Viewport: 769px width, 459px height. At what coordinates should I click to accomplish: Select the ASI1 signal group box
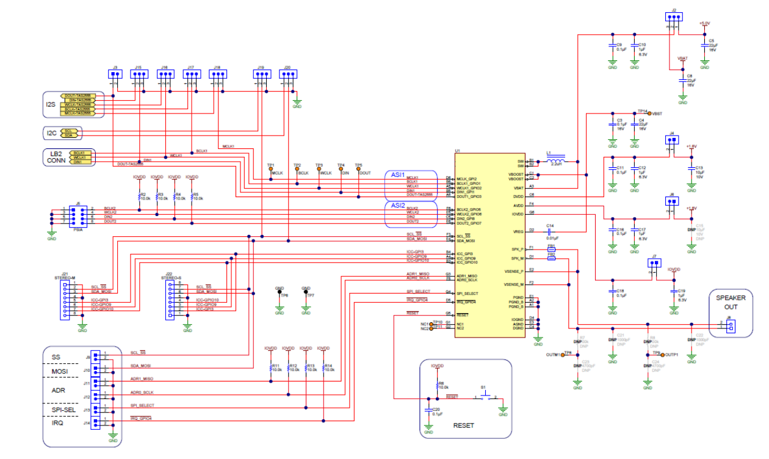click(410, 184)
